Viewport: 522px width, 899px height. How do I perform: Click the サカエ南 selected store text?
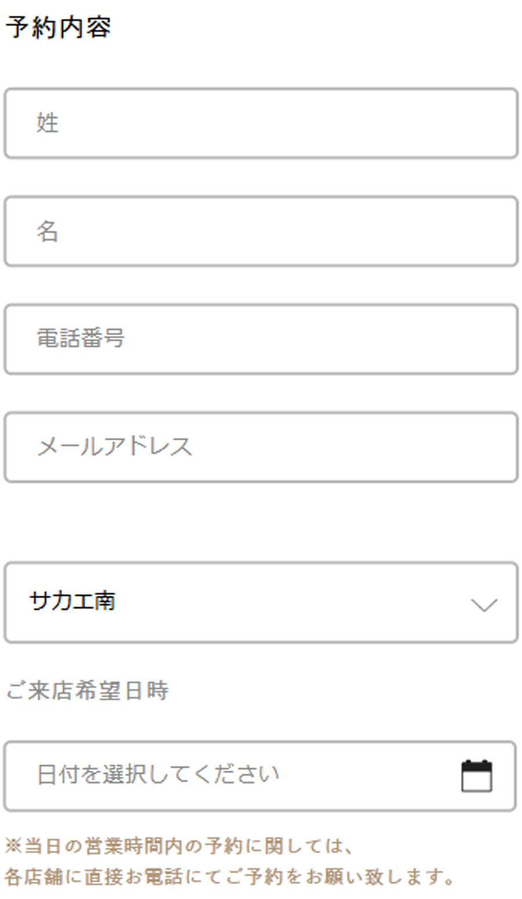pyautogui.click(x=73, y=601)
